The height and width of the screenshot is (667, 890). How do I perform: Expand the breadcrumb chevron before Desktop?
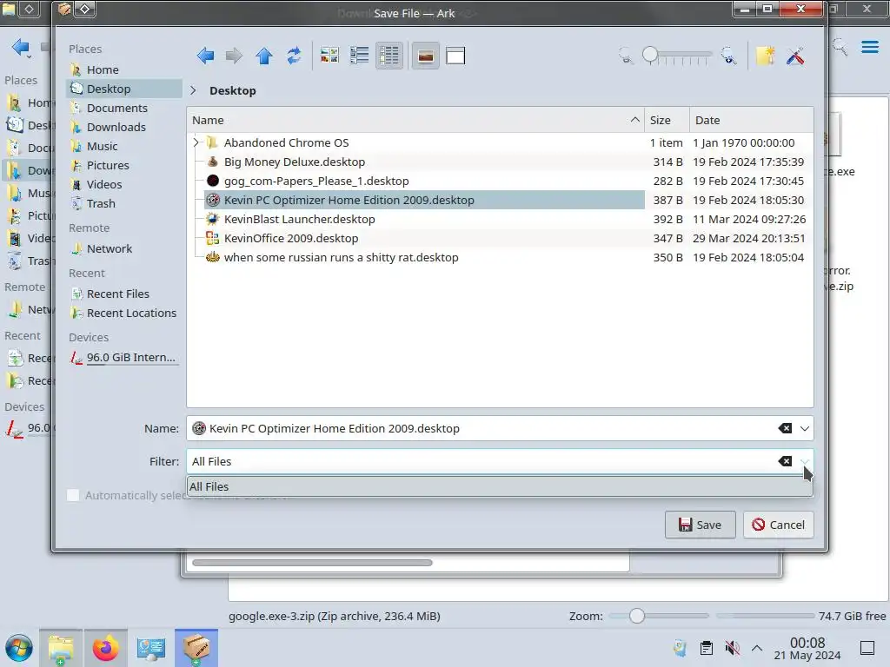tap(193, 90)
